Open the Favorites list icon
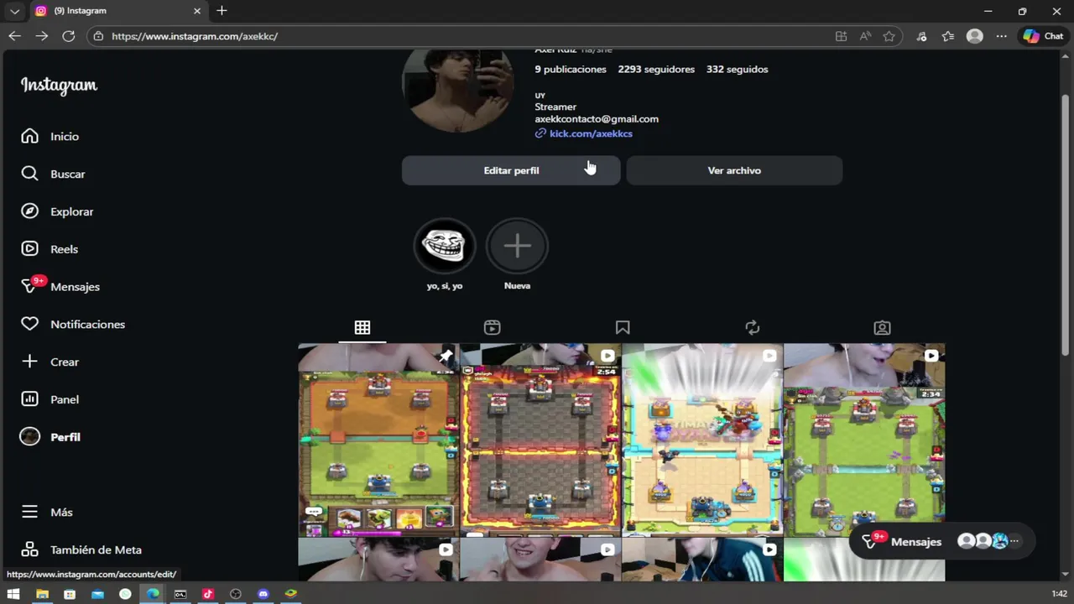 coord(948,36)
